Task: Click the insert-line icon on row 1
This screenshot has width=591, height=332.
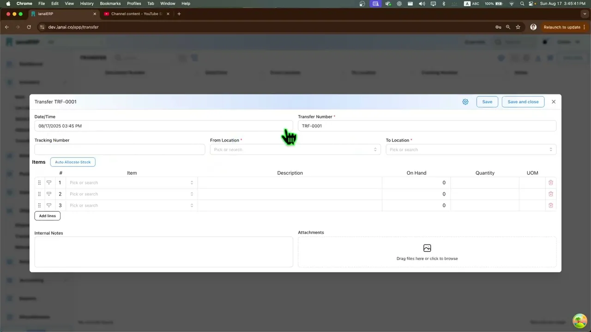Action: (x=49, y=183)
